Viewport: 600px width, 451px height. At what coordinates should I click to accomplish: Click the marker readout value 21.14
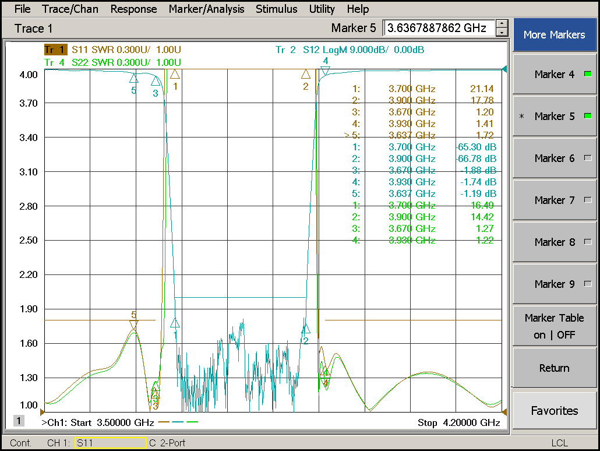(x=482, y=89)
